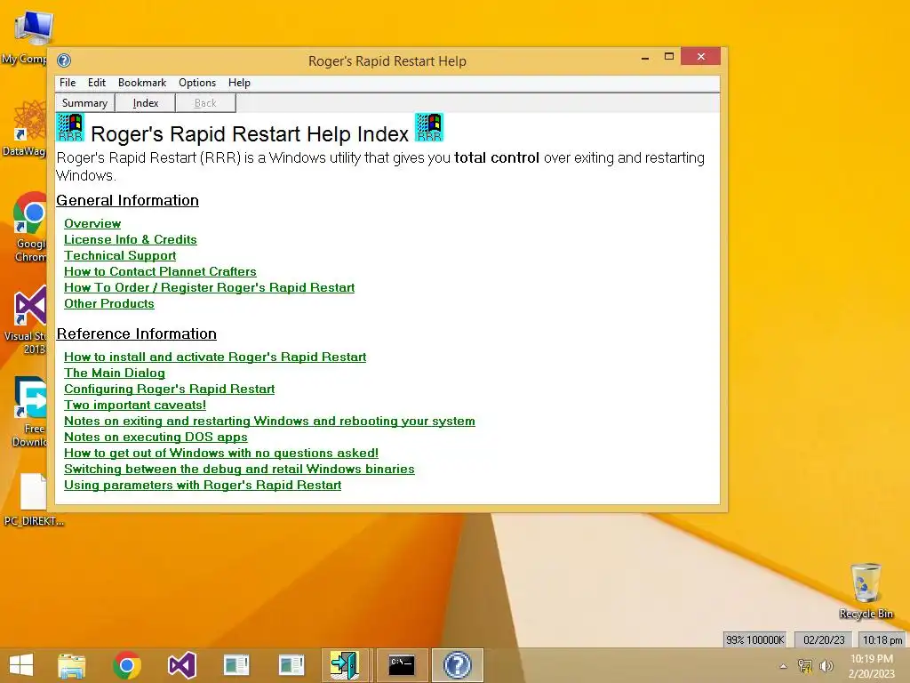Open How to get out of Windows link

[x=221, y=453]
